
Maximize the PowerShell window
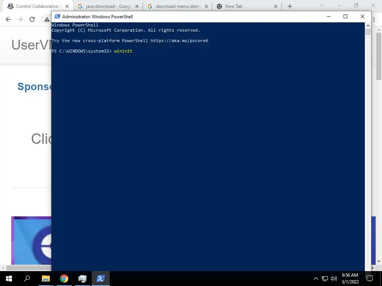point(345,16)
